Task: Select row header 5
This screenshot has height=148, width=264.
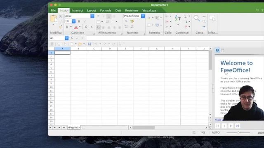Action: 51,68
